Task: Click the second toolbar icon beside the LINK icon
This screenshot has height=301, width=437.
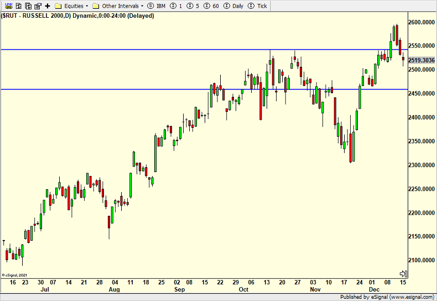Action: pos(18,6)
